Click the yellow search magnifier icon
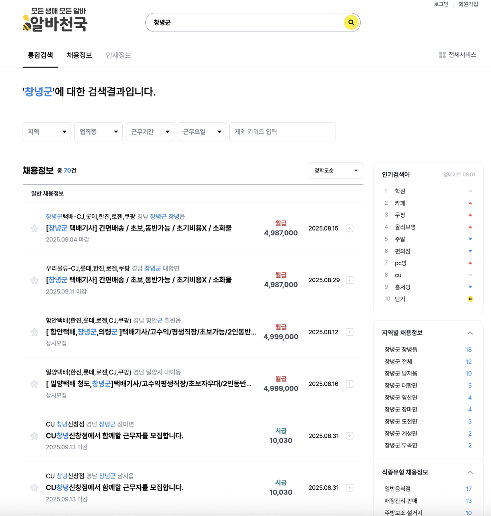The height and width of the screenshot is (516, 491). coord(351,23)
